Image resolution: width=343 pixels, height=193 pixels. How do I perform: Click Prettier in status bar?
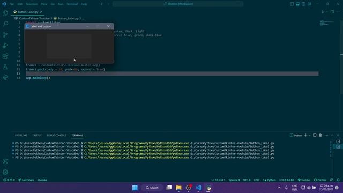[320, 180]
